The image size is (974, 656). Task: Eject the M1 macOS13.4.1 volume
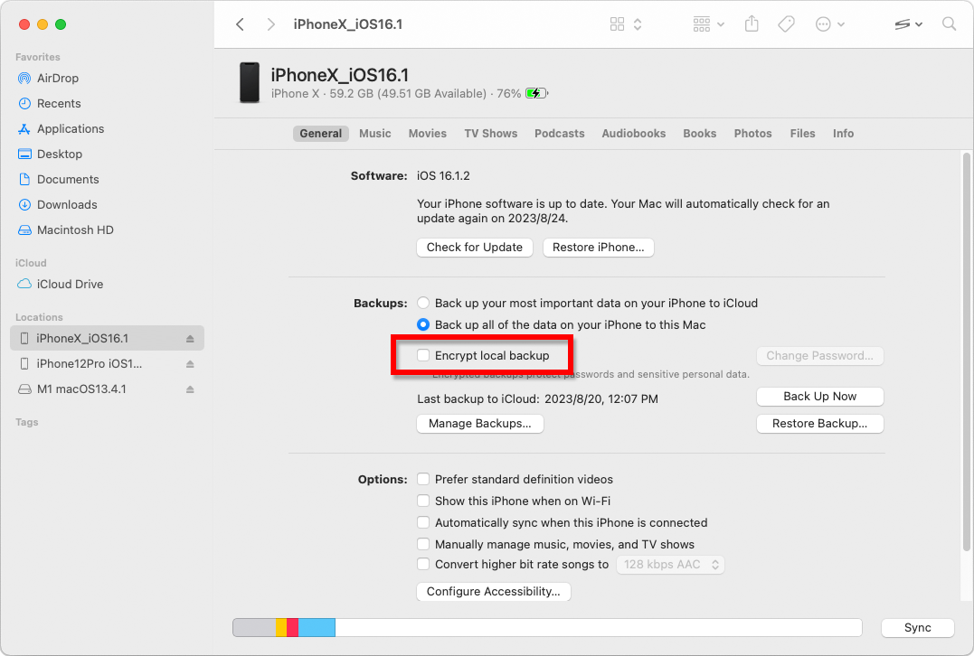click(x=190, y=389)
